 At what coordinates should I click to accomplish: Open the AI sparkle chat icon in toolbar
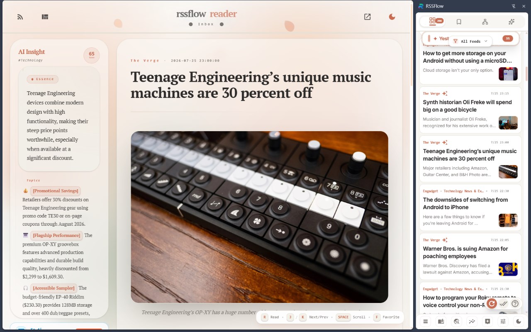(x=487, y=321)
